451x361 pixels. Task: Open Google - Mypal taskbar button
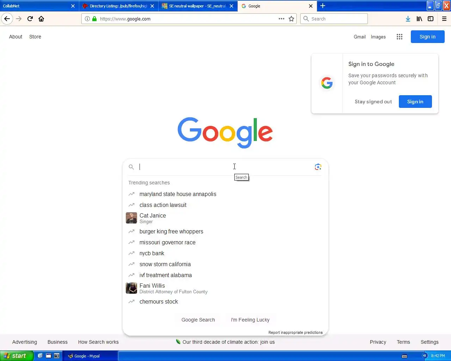point(91,356)
